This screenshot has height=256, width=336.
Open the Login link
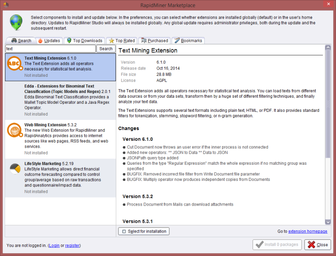click(54, 245)
